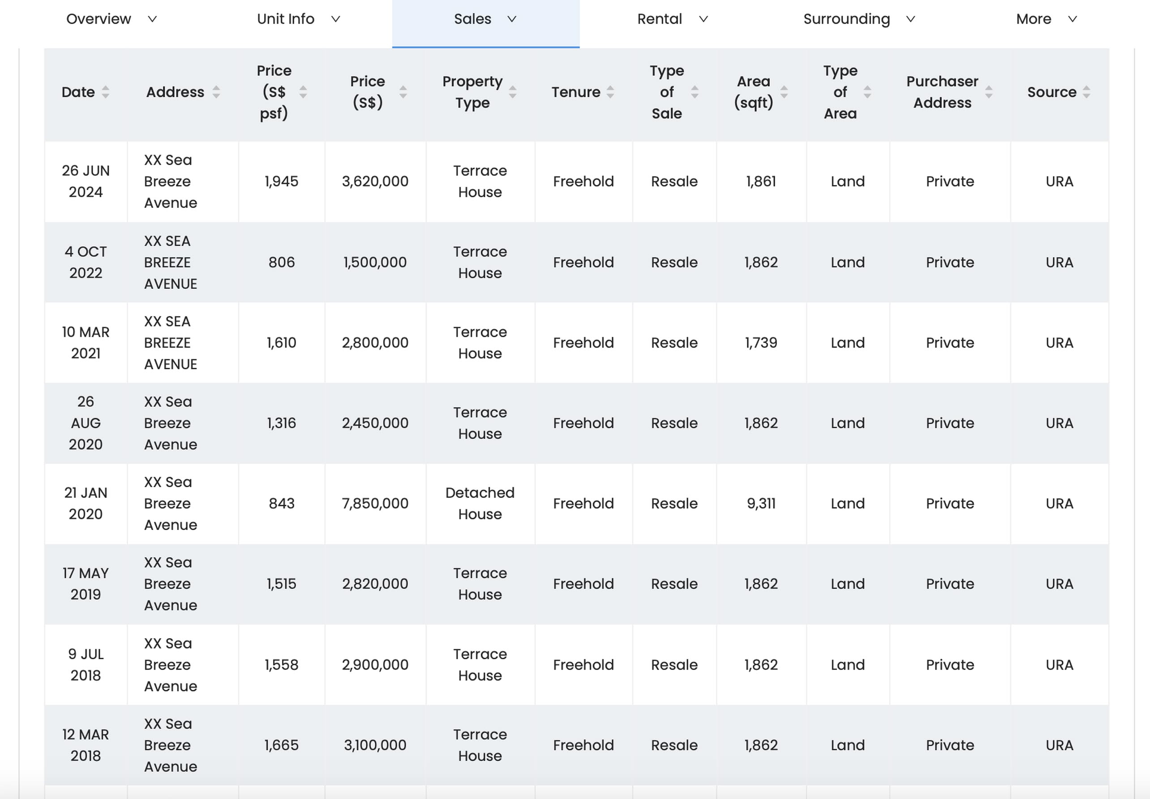
Task: Sort by Purchaser Address arrows
Action: coord(988,92)
